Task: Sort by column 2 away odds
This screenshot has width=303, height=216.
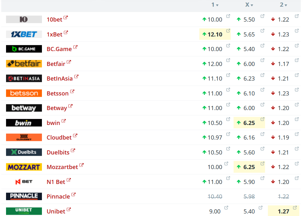Action: [283, 5]
